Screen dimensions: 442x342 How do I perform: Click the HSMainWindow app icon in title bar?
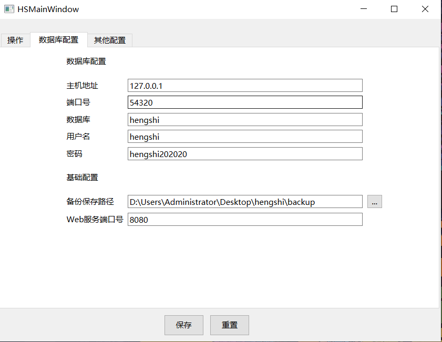[9, 9]
